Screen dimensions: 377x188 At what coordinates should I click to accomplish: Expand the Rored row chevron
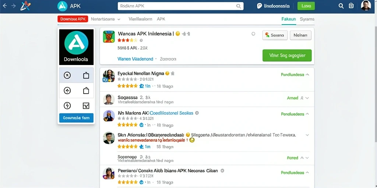tap(307, 158)
